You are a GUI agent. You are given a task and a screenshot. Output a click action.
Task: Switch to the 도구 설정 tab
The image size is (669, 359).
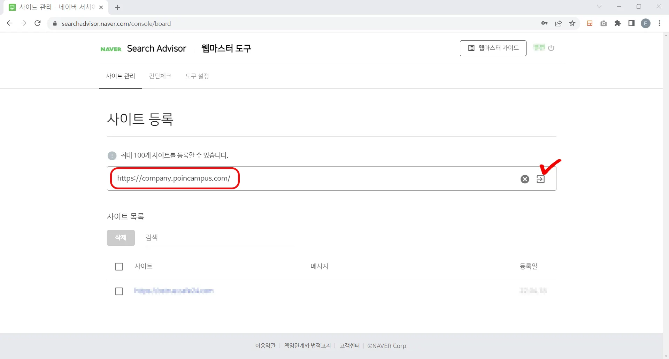click(x=197, y=76)
